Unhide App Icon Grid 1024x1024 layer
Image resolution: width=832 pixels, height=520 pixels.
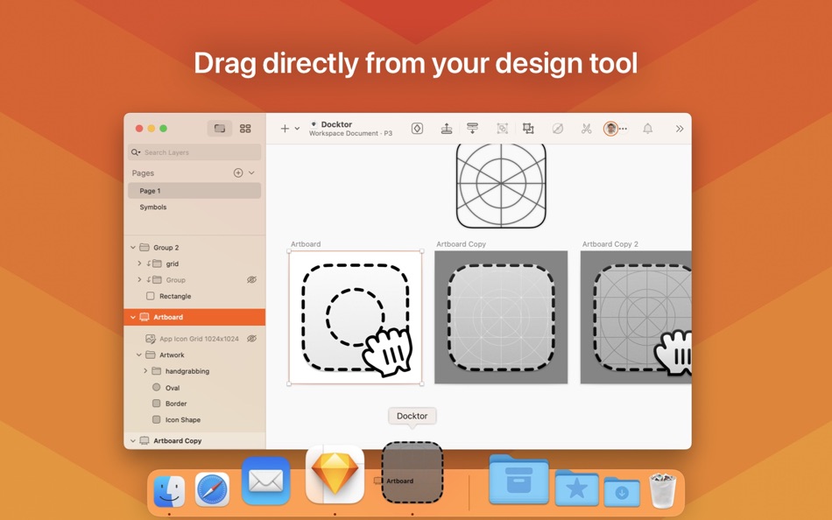pyautogui.click(x=251, y=339)
